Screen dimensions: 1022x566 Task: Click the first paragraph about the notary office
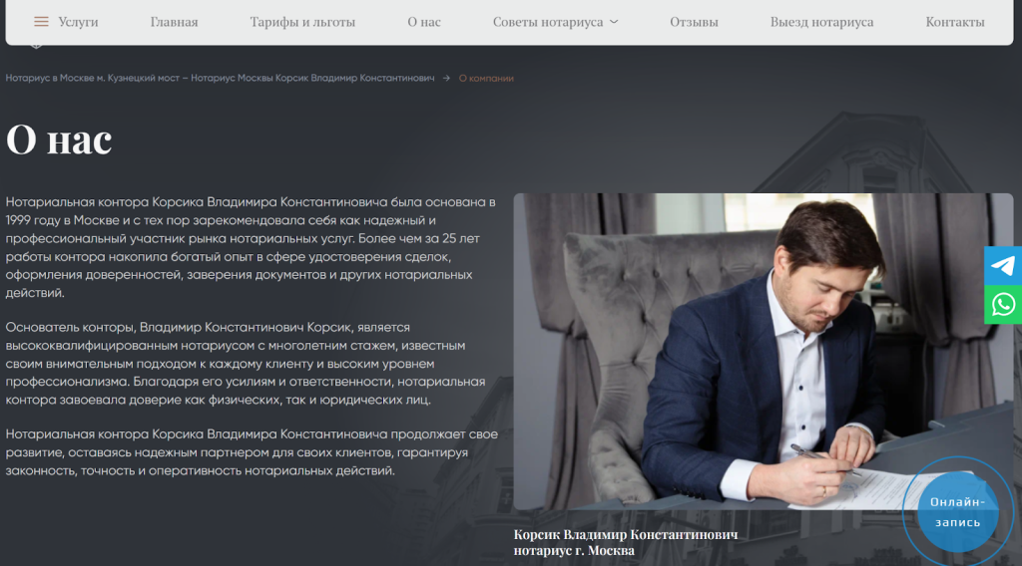pyautogui.click(x=251, y=247)
